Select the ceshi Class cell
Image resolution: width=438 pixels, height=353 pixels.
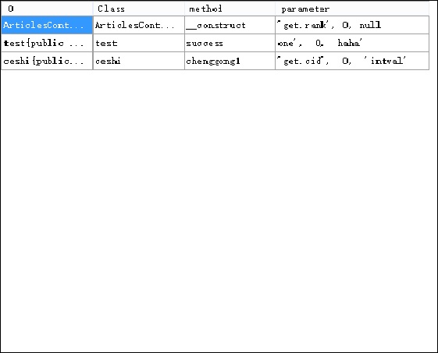click(138, 61)
